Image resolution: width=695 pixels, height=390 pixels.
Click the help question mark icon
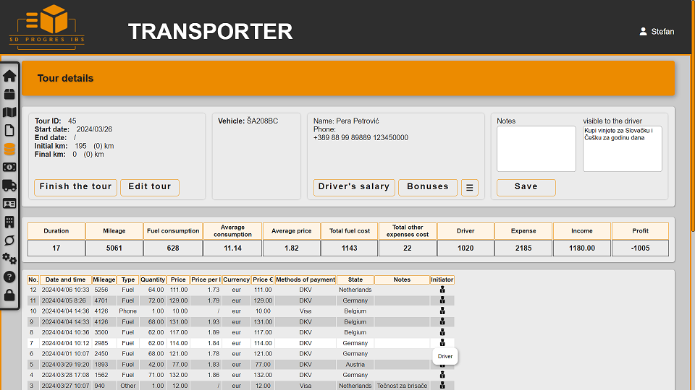click(9, 277)
